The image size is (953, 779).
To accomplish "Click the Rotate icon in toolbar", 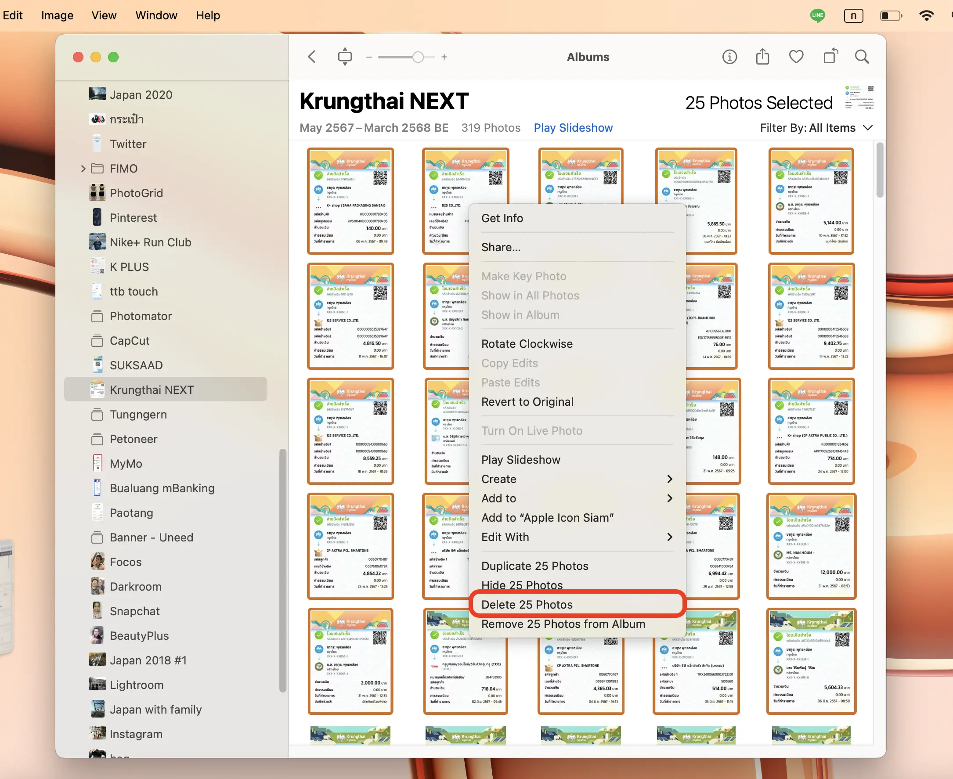I will pos(830,57).
